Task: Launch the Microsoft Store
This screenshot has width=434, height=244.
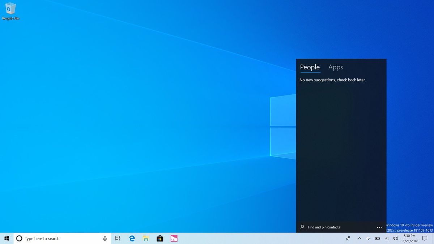Action: click(x=160, y=238)
